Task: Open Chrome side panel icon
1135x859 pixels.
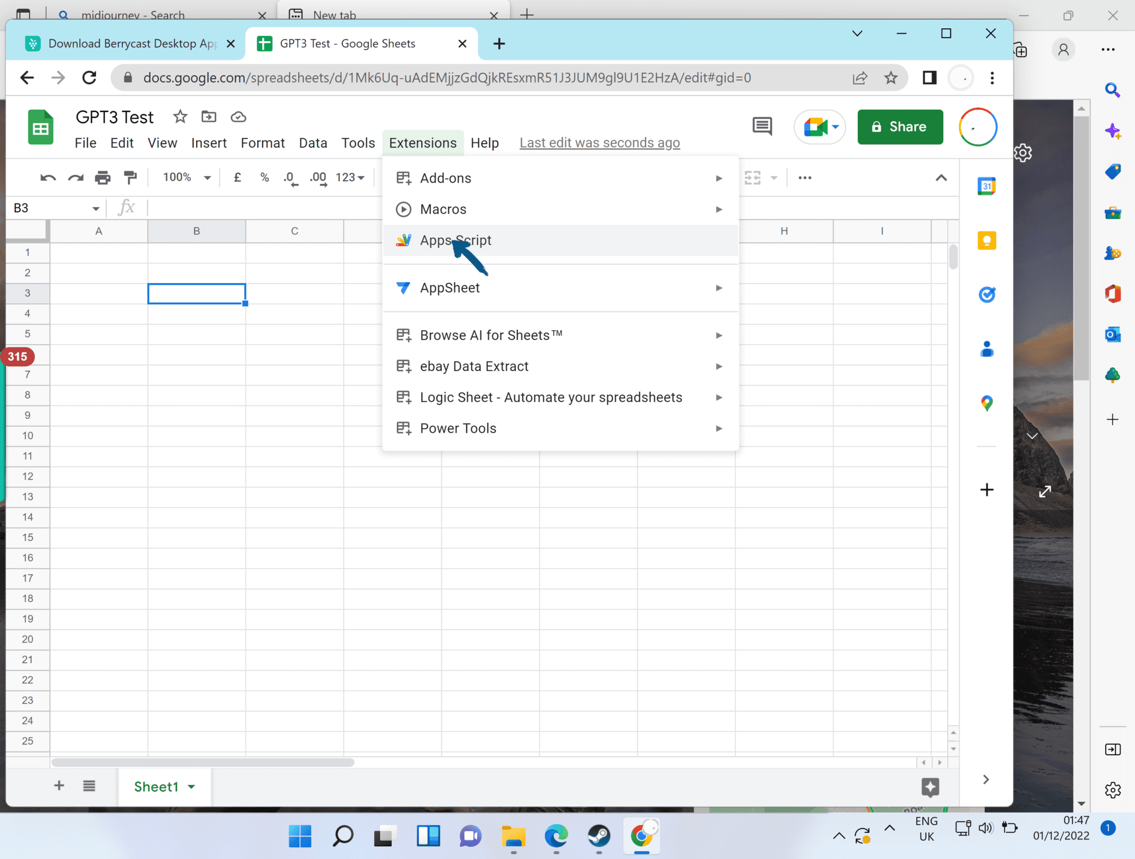Action: [929, 78]
